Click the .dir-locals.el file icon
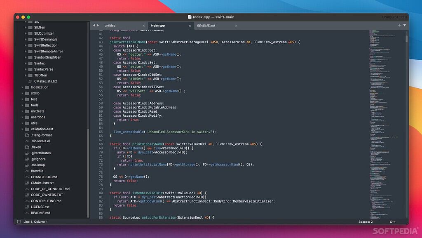The image size is (422, 238). pyautogui.click(x=27, y=141)
